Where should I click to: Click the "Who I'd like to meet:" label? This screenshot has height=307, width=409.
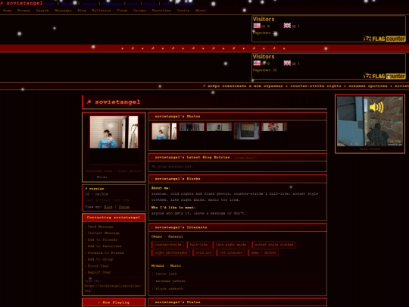pos(173,207)
